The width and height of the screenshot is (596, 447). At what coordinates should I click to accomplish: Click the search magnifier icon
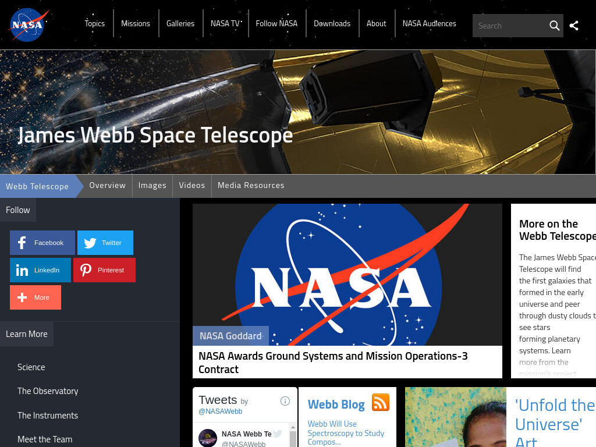click(554, 26)
